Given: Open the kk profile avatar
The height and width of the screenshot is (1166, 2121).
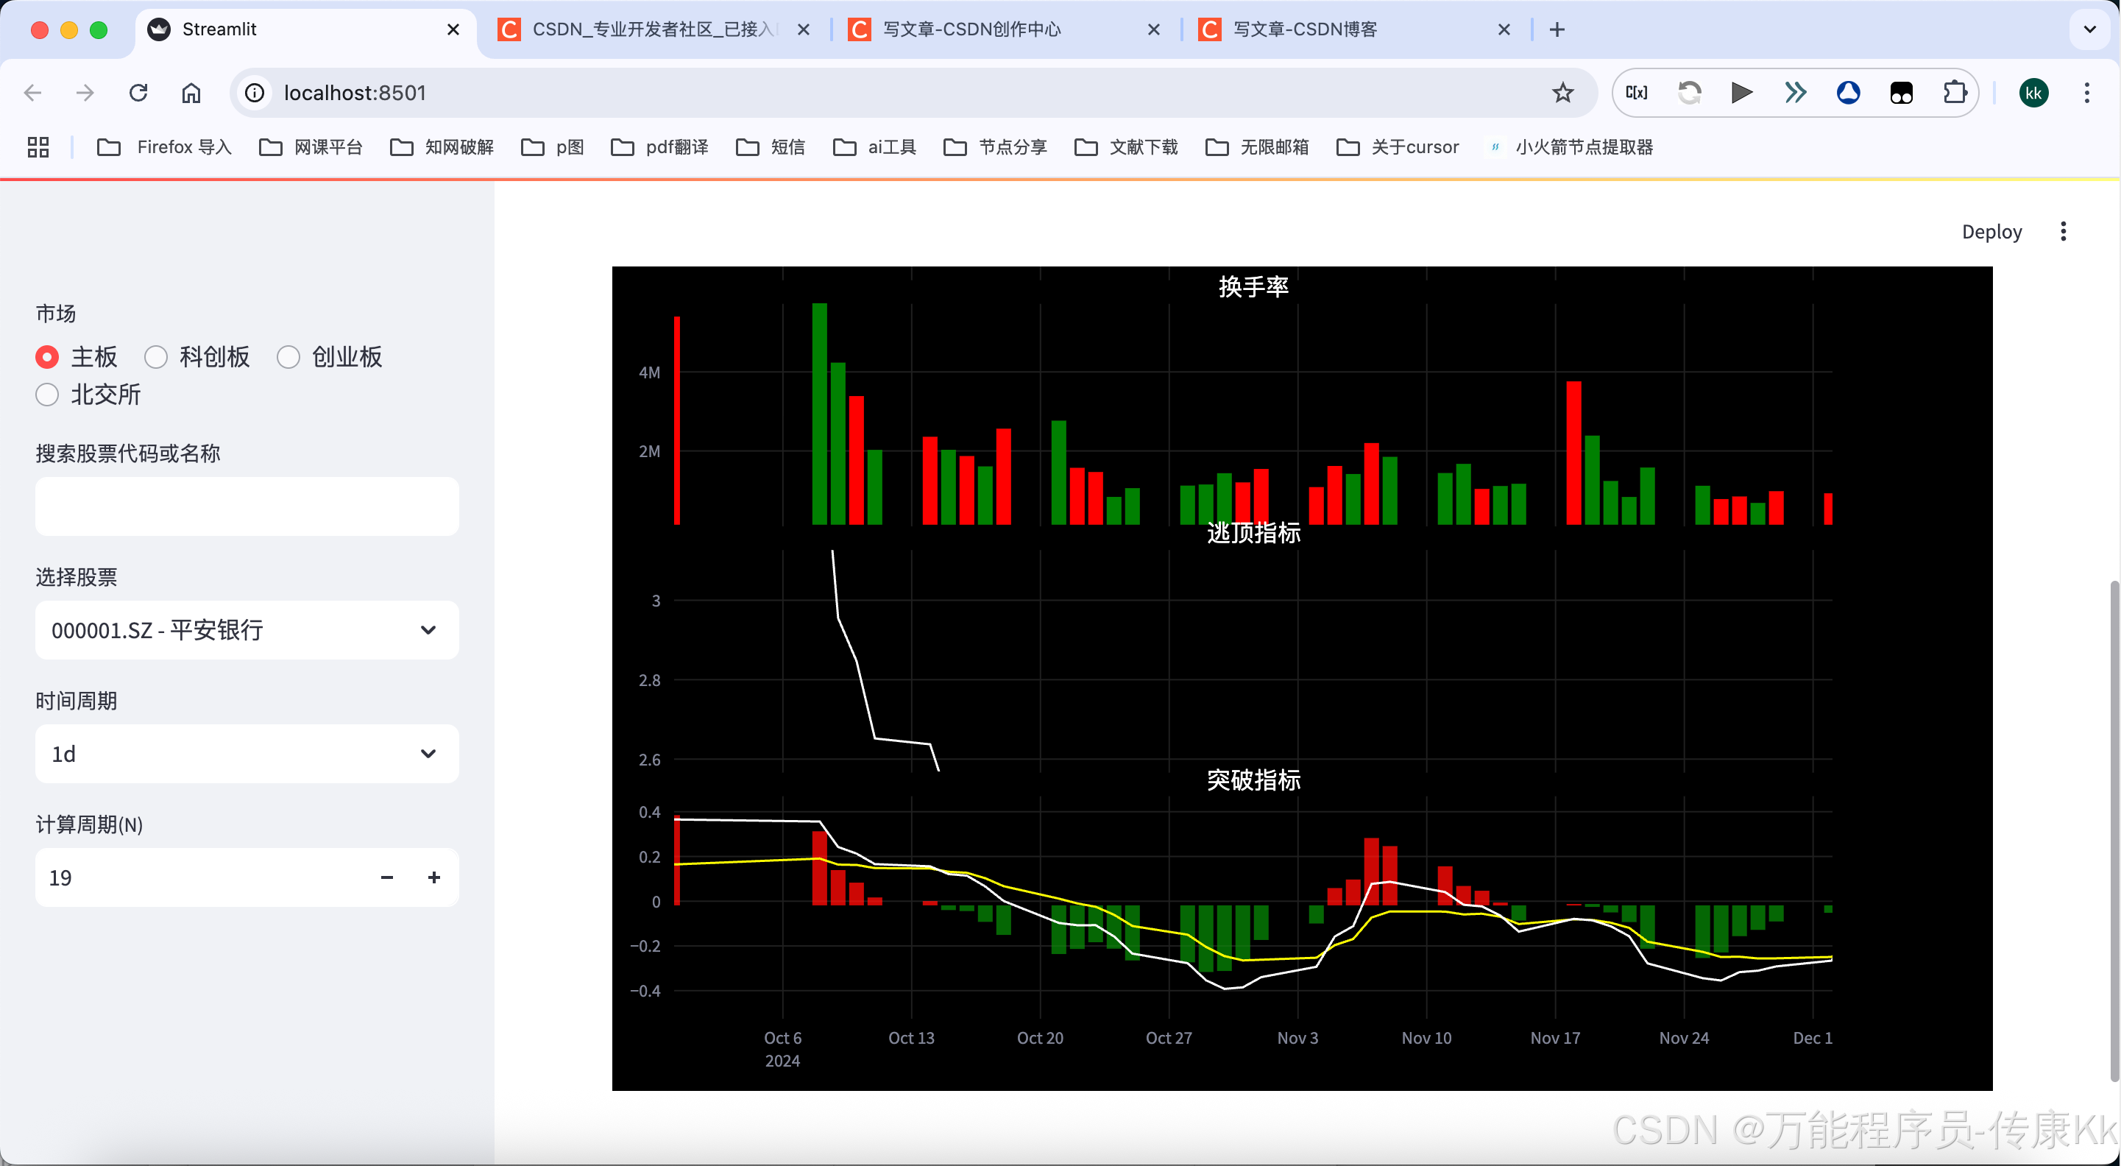Looking at the screenshot, I should pyautogui.click(x=2033, y=93).
